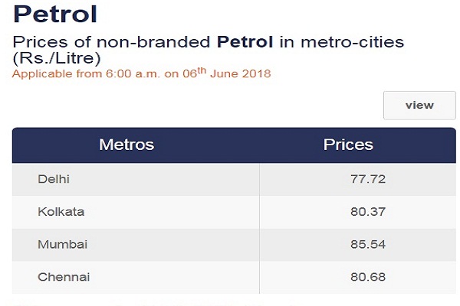Click the June 2018 text

240,73
